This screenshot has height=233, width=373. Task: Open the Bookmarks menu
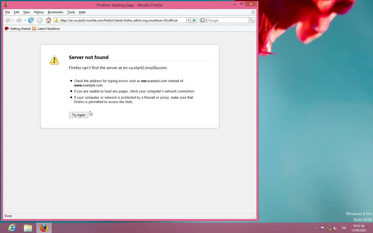point(55,12)
